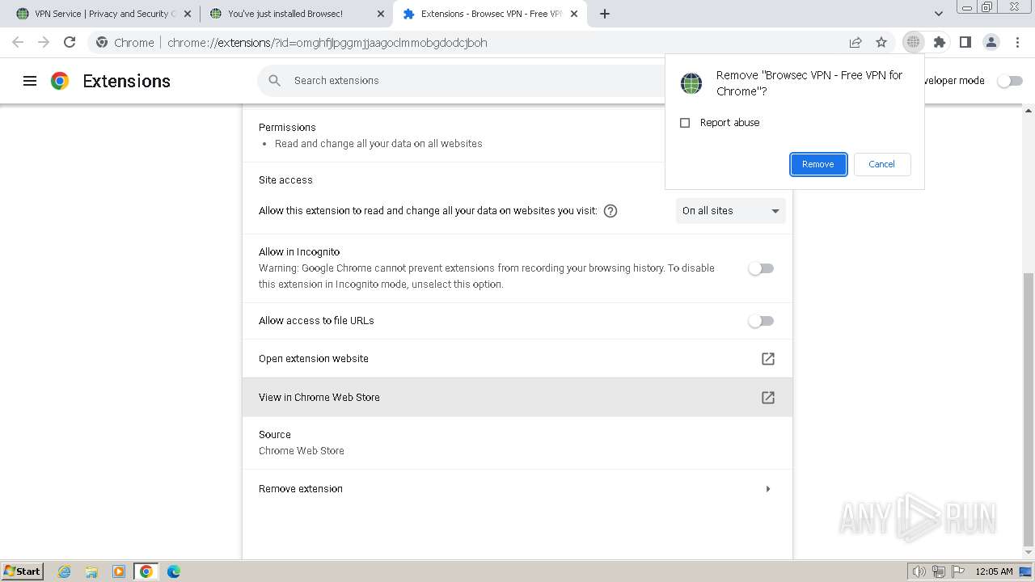Open File Explorer folder in taskbar
The image size is (1035, 582).
[x=91, y=571]
